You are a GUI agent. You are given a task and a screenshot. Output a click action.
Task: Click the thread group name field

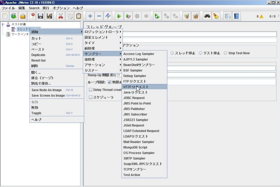point(199,34)
